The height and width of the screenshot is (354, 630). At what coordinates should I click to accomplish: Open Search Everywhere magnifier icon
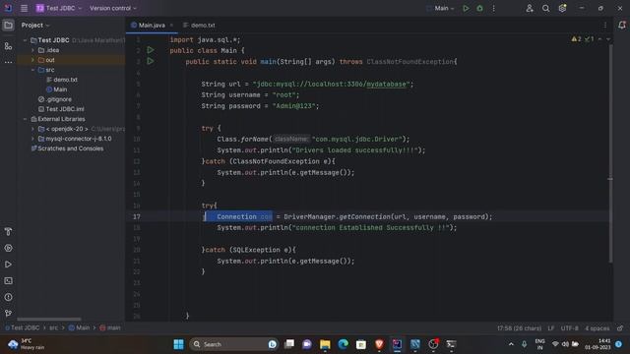tap(545, 8)
